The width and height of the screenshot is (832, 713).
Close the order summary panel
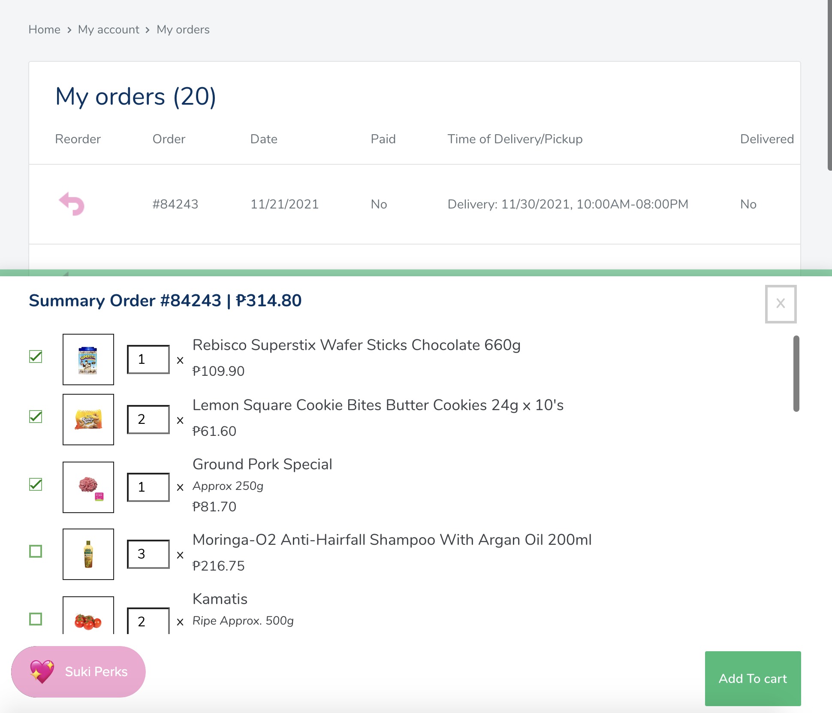pos(781,304)
